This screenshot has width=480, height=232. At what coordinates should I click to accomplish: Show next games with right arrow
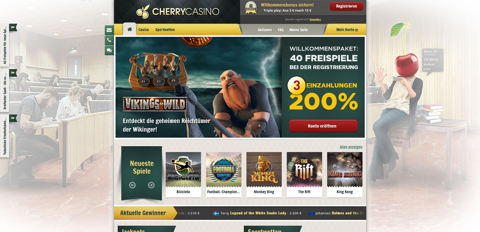(x=151, y=185)
